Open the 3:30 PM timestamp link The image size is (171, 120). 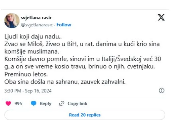coord(12,91)
